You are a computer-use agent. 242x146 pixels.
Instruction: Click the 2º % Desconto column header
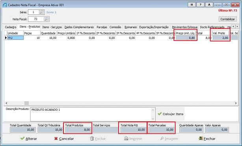pos(106,33)
